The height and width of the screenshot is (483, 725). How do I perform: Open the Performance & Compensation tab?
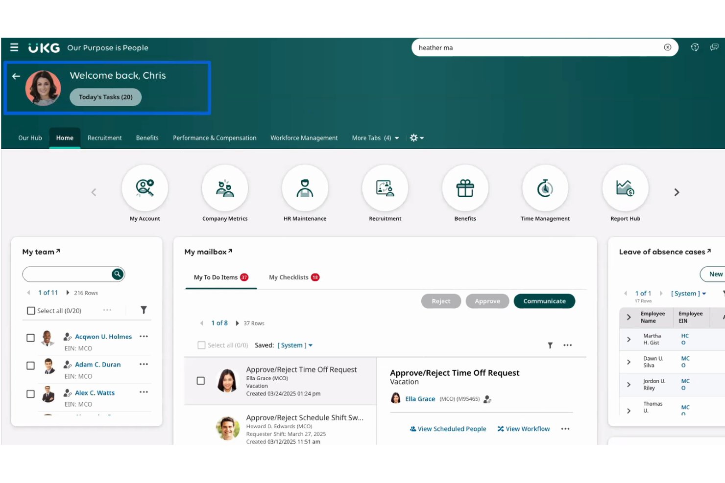(x=215, y=138)
